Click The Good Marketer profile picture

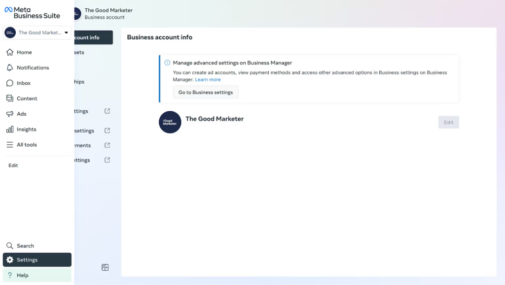pos(170,122)
